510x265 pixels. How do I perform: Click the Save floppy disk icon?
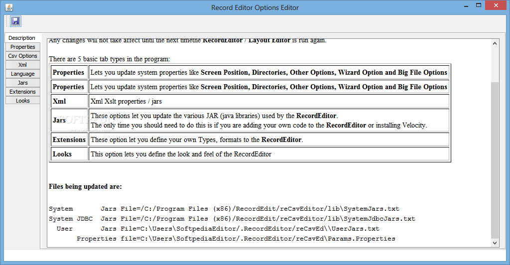pyautogui.click(x=15, y=21)
